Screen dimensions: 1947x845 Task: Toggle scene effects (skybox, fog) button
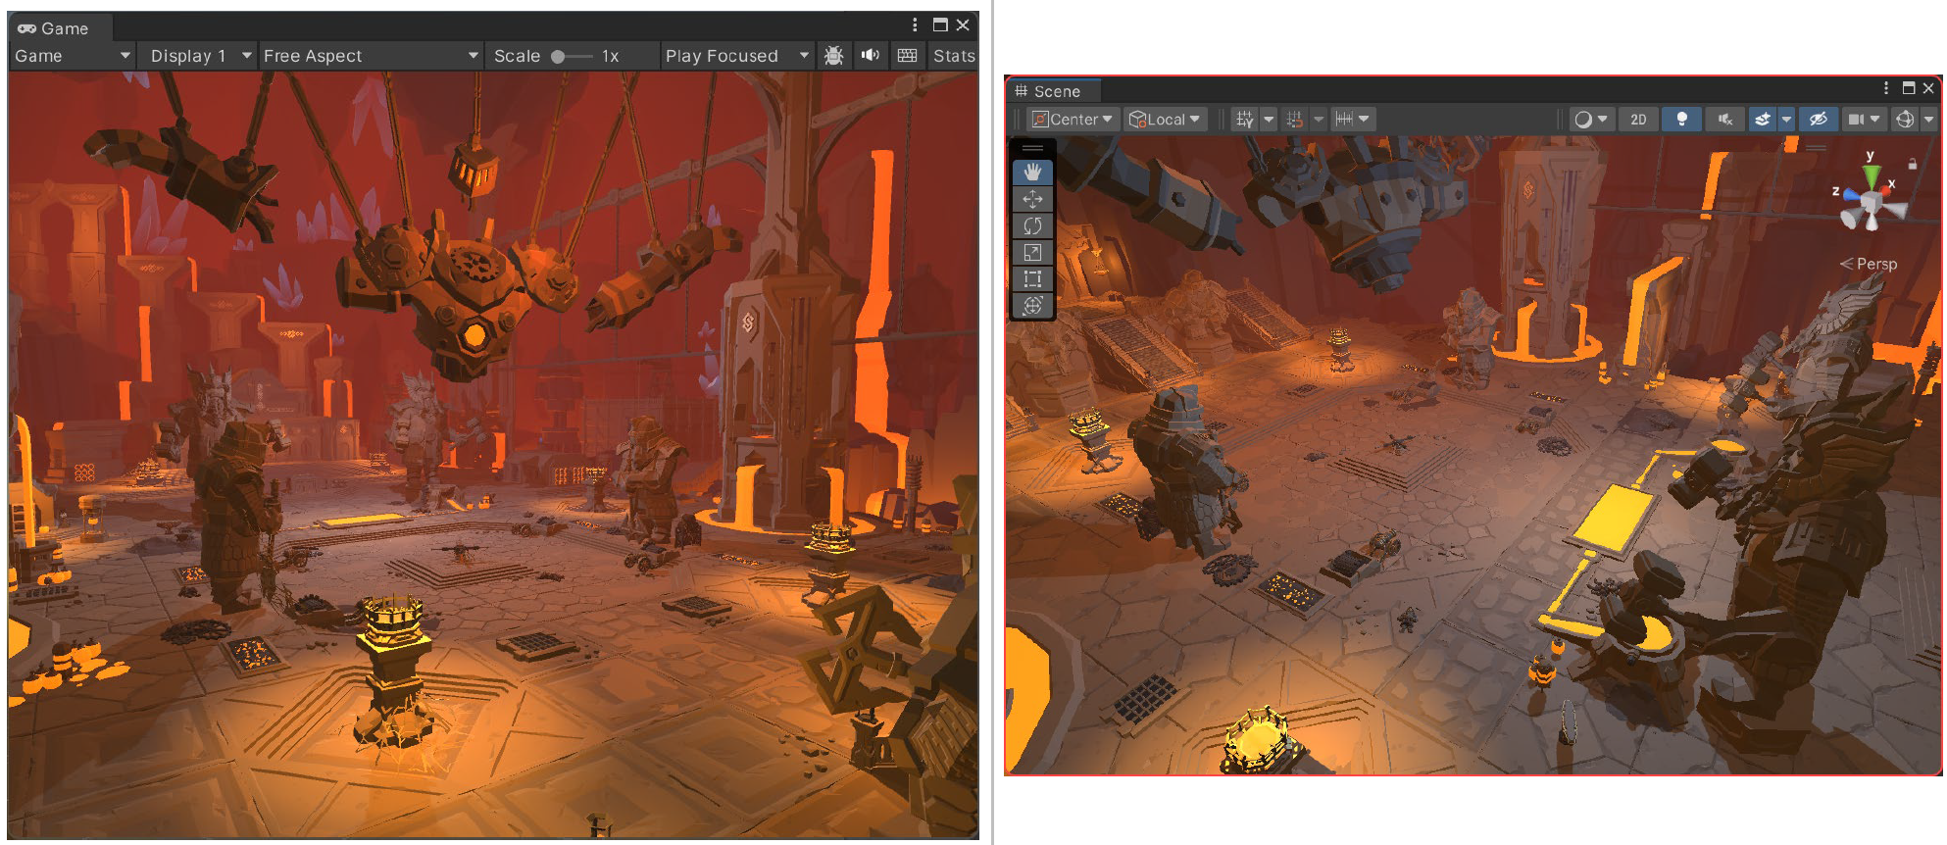1763,120
